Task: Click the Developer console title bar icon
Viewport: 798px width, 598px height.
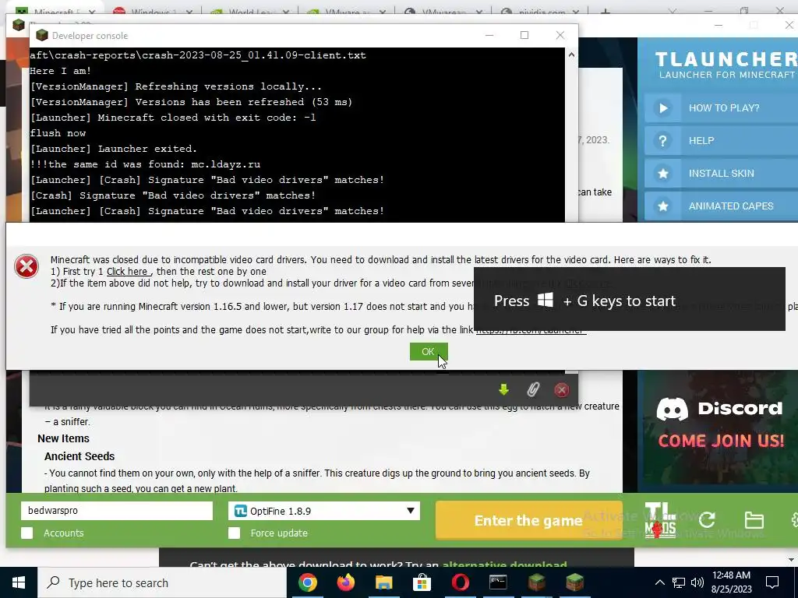Action: tap(42, 35)
